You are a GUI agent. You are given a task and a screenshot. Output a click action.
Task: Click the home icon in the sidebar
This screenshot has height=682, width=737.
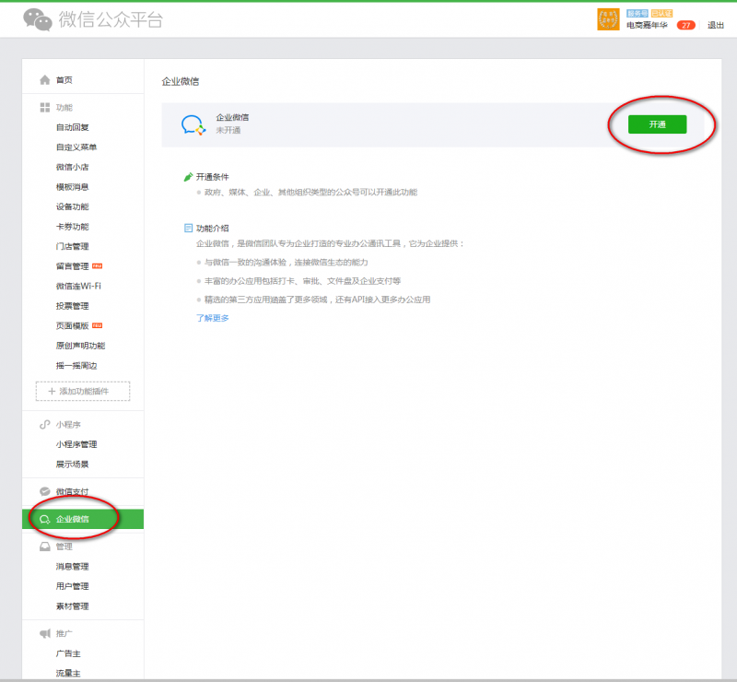44,80
